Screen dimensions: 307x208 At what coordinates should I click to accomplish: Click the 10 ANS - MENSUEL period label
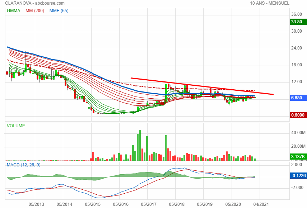click(x=270, y=3)
